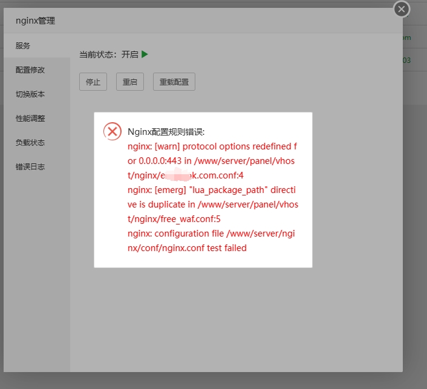The height and width of the screenshot is (389, 427).
Task: Click the lua_package_path emerg error line
Action: (213, 204)
